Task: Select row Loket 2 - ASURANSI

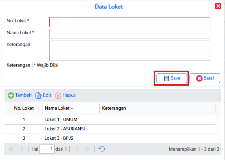Action: coord(110,129)
